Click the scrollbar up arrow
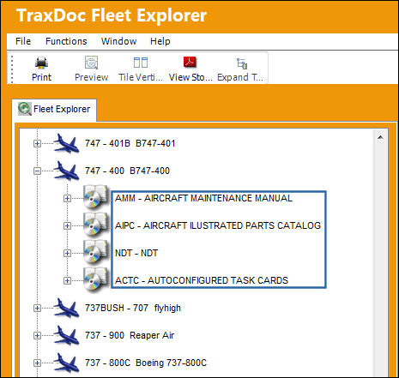Screen dimensions: 399x378 coord(380,137)
